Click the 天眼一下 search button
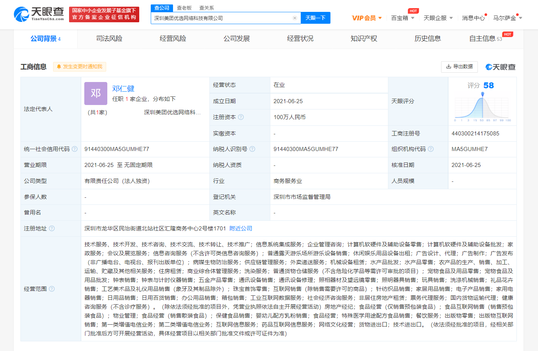 [315, 18]
